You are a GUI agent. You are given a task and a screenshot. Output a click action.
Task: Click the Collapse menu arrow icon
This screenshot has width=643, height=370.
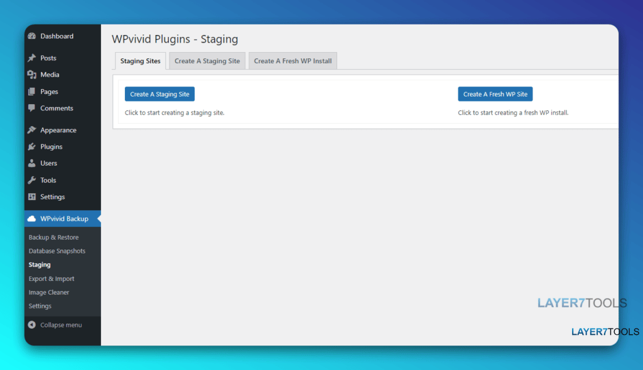(32, 325)
